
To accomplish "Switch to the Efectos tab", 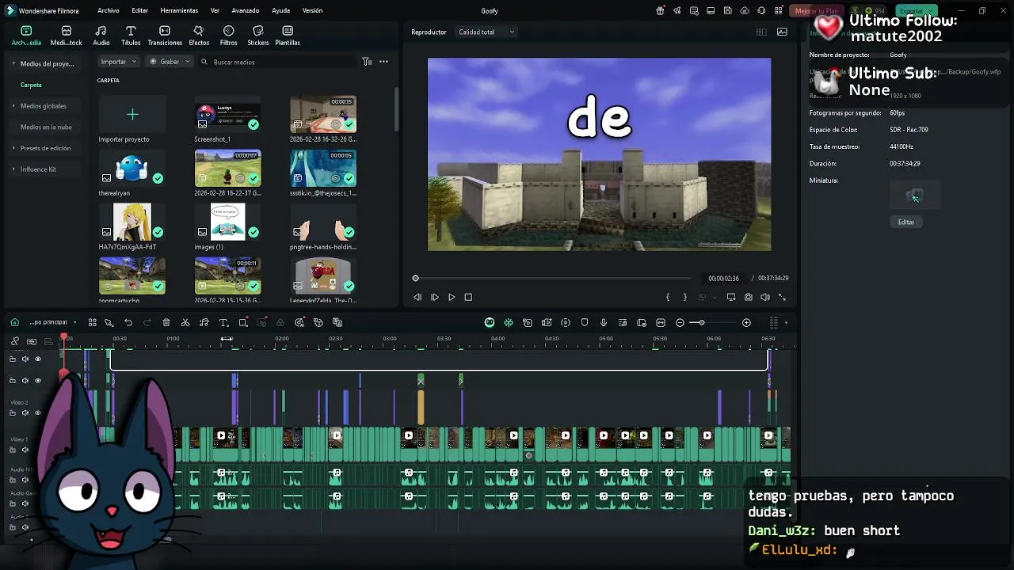I will coord(199,36).
